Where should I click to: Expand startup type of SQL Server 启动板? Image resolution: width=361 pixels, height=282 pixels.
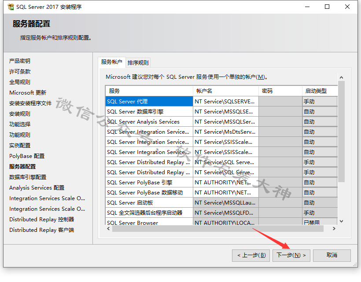320,203
